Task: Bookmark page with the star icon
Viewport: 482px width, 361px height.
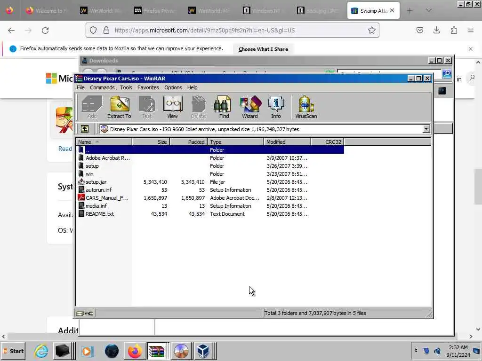Action: (x=372, y=30)
